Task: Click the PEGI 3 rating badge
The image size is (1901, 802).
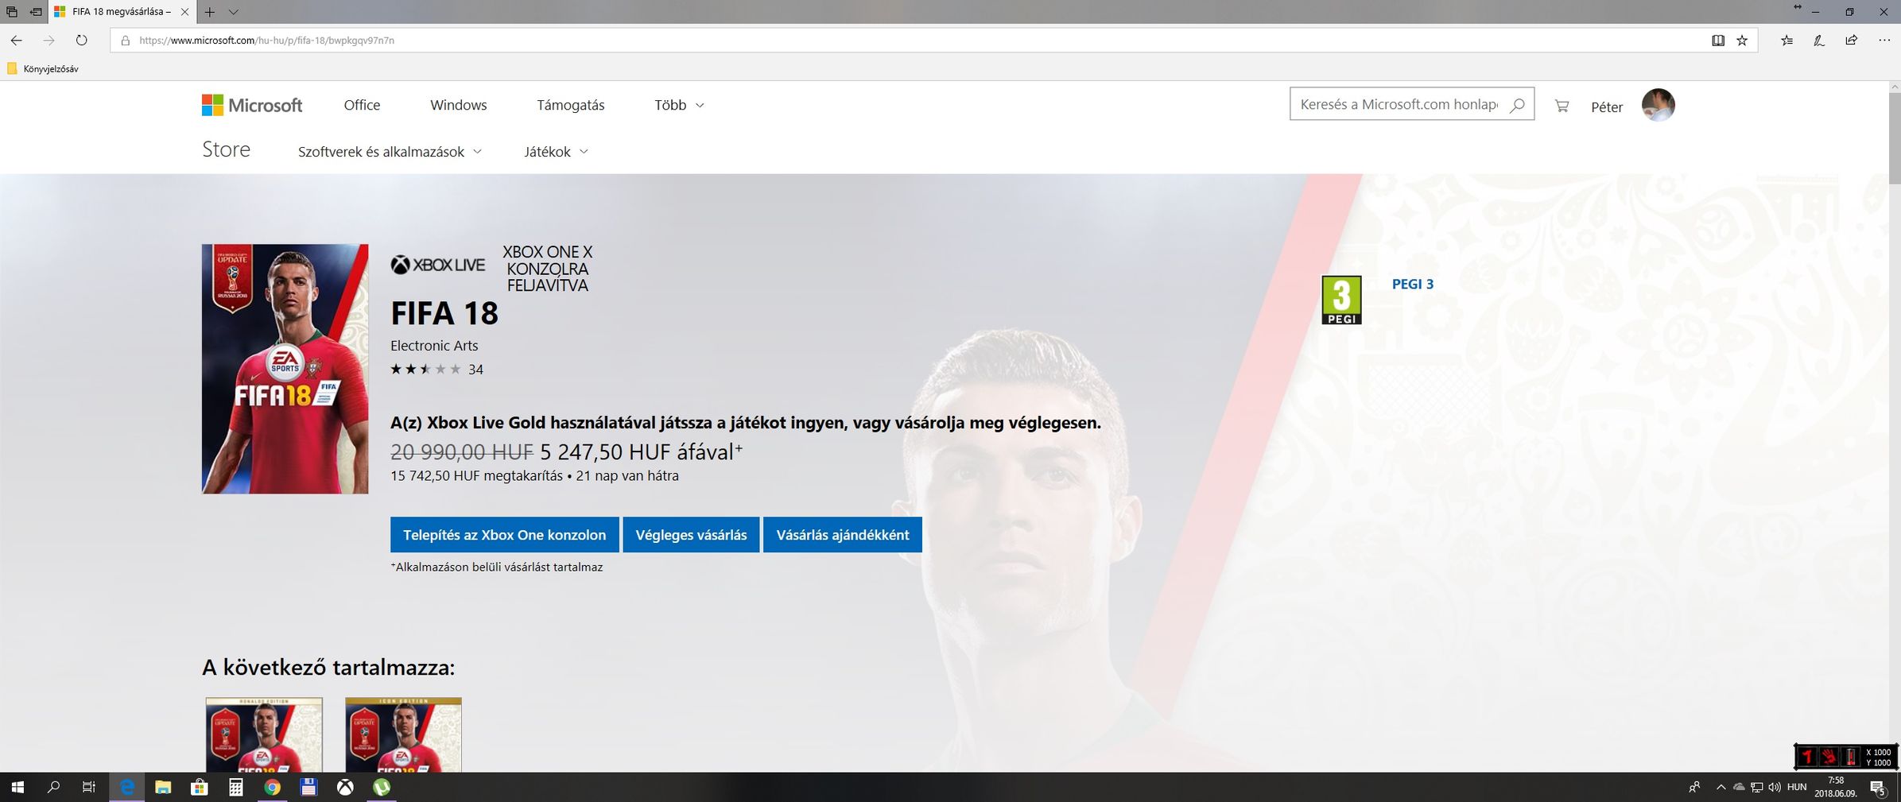Action: click(x=1341, y=300)
